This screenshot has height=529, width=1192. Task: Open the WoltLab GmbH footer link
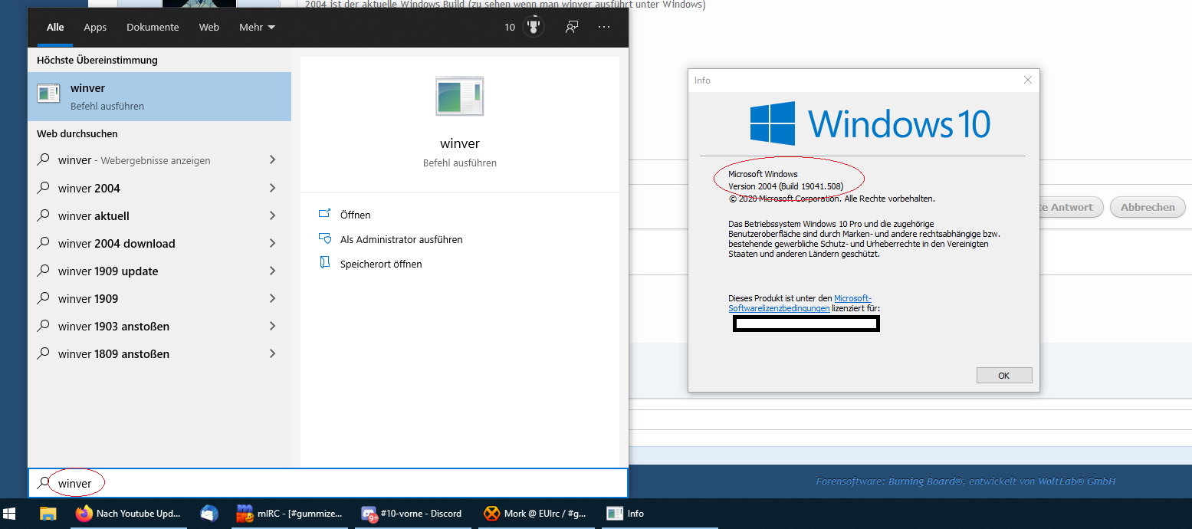(1077, 481)
